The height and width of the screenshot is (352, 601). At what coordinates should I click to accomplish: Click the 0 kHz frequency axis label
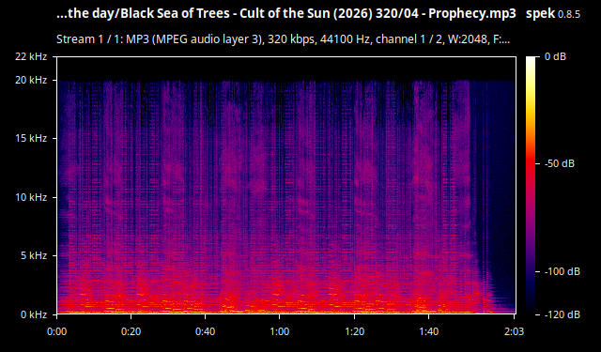point(34,314)
